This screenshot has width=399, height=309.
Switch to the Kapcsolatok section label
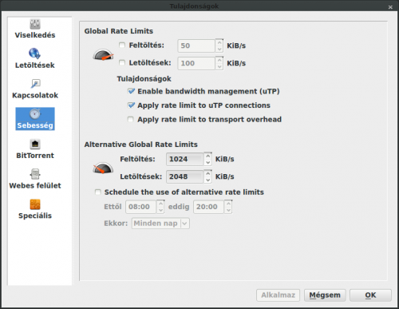click(x=35, y=95)
